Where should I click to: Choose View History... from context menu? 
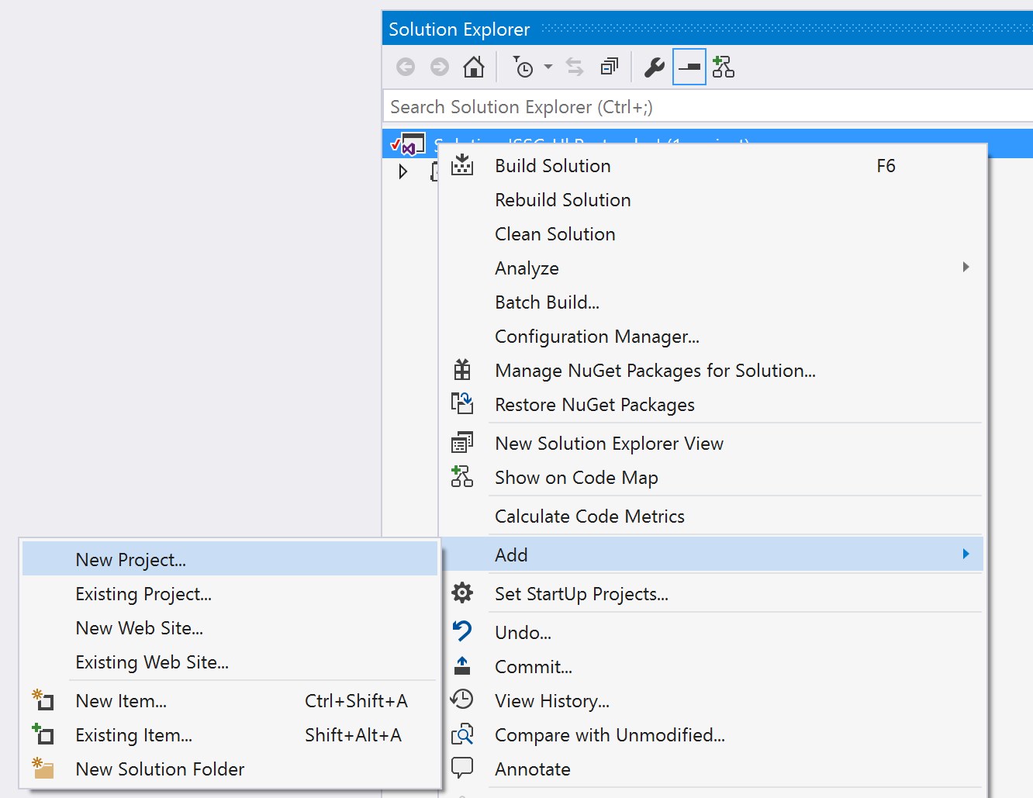[551, 701]
